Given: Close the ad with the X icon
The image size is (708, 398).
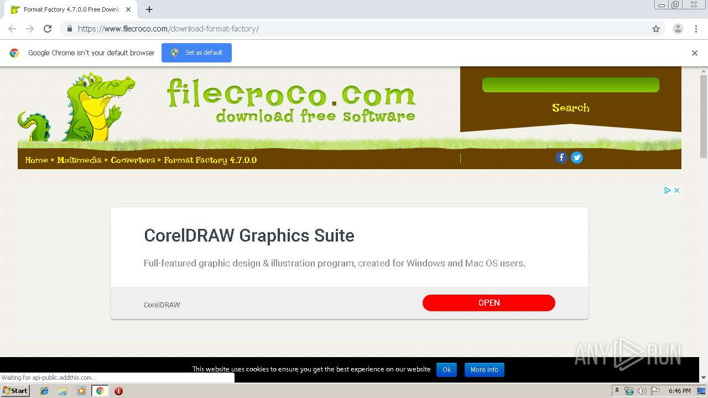Looking at the screenshot, I should click(676, 190).
